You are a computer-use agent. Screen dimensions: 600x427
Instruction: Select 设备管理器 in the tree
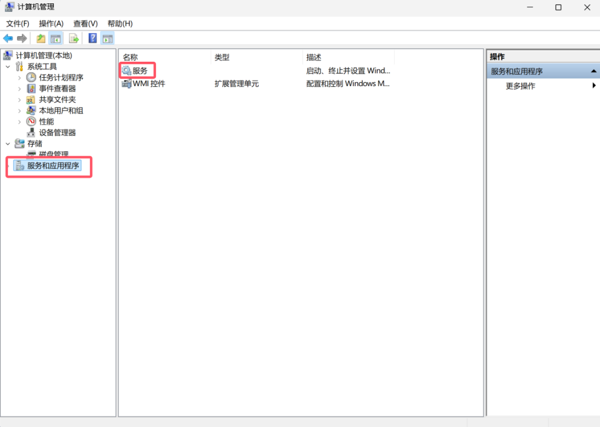point(57,132)
